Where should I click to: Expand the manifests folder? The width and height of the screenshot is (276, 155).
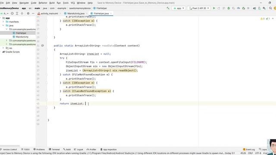[x=3, y=22]
